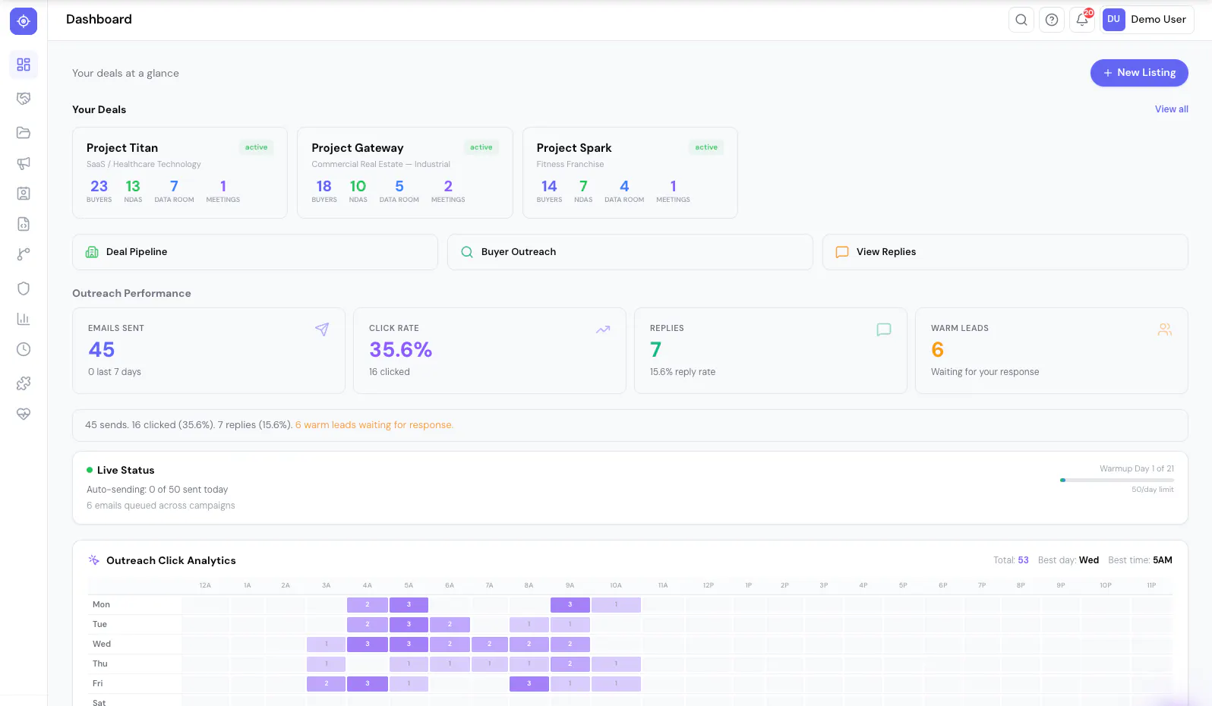Click the chat bubble icon on Replies card

pos(884,329)
